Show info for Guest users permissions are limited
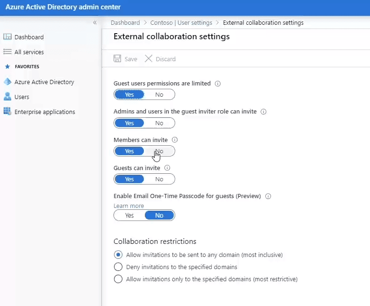 [218, 84]
